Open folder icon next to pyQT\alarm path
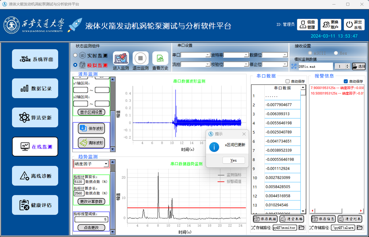Screen dimensions: 369x237 [360, 228]
